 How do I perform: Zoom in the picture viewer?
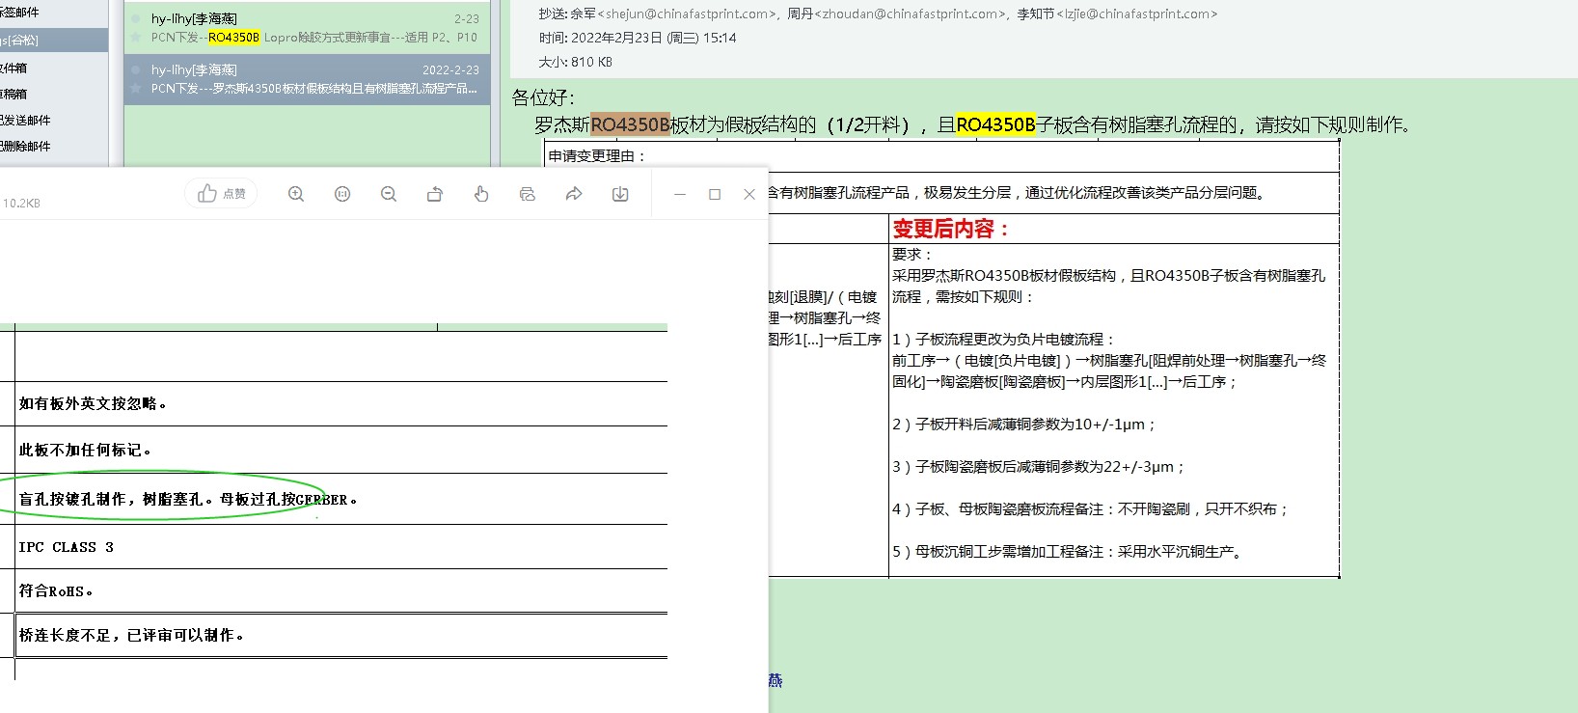296,194
